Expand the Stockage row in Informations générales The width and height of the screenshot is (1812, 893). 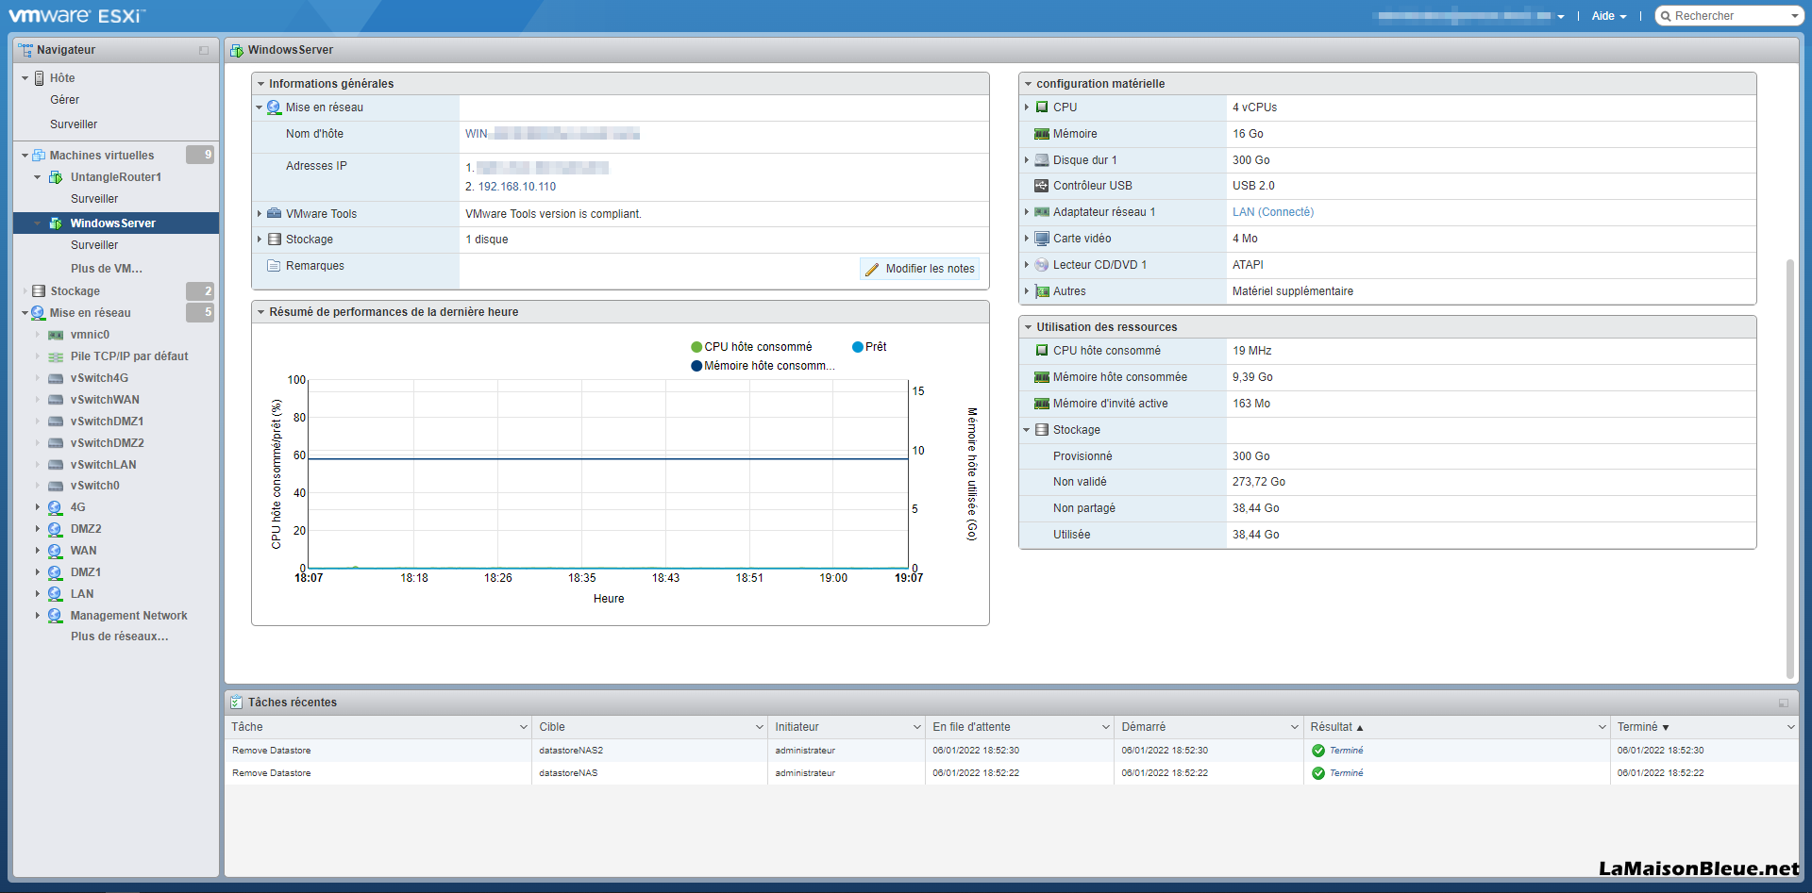click(260, 240)
